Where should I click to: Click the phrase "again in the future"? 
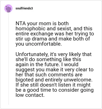click(x=37, y=64)
